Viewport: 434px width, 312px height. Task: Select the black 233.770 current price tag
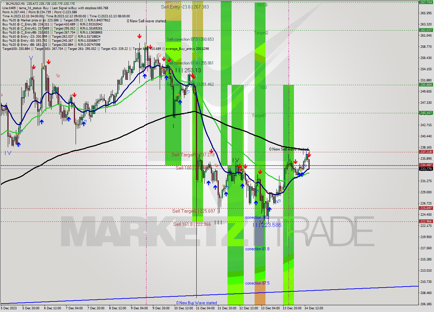tap(426, 169)
